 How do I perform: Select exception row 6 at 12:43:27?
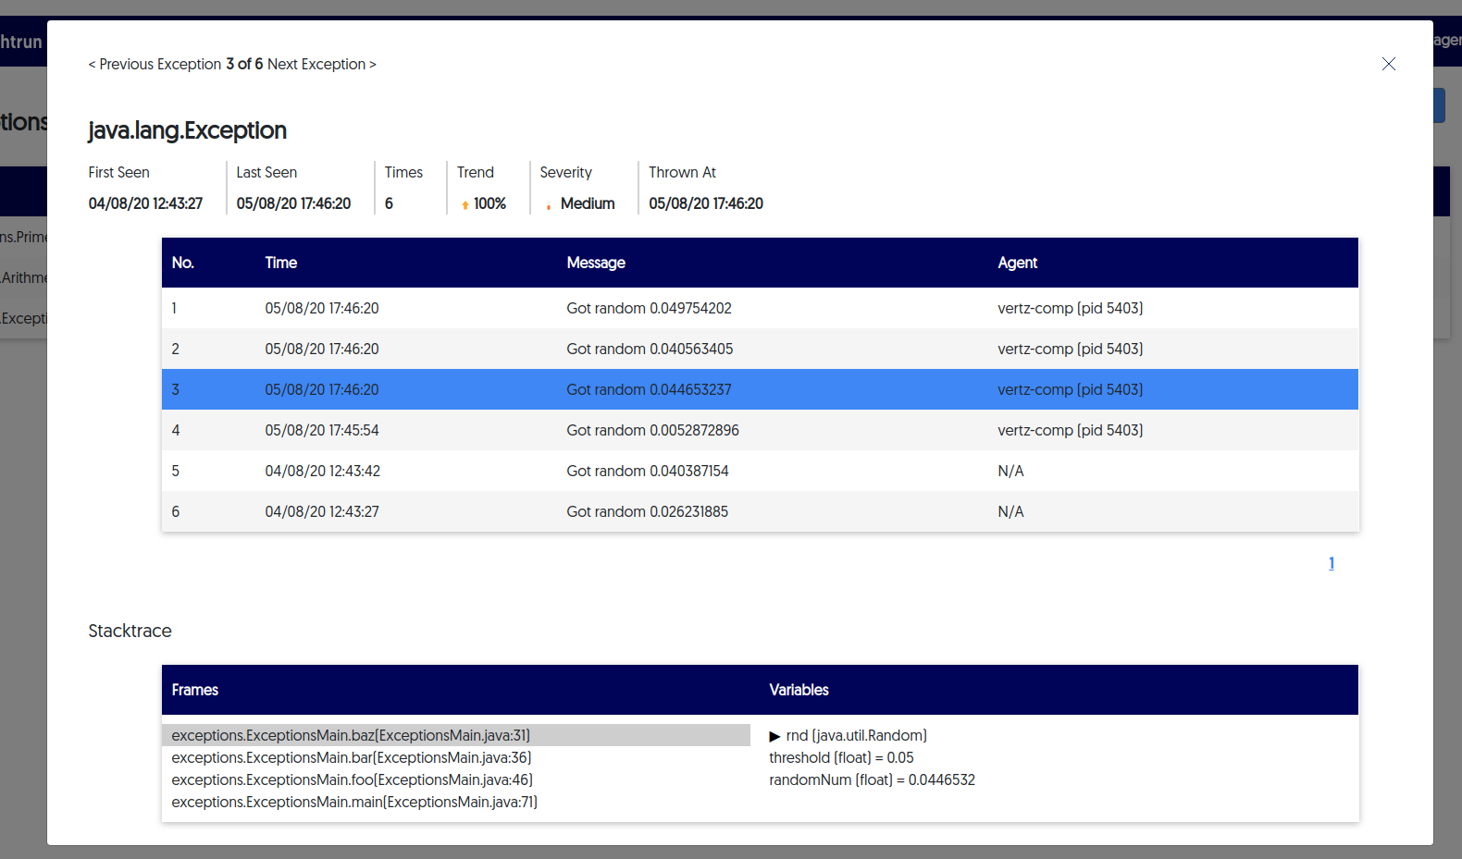click(648, 511)
